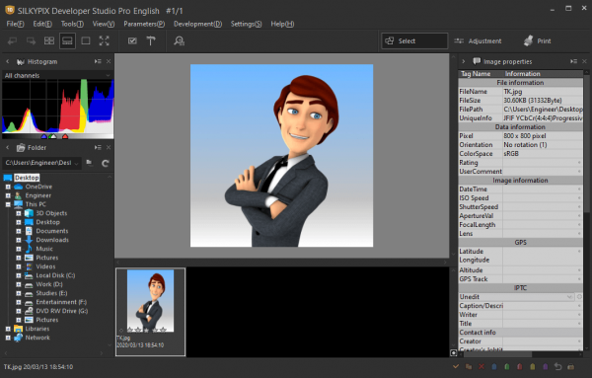
Task: Open the hammer tool icon in toolbar
Action: [x=151, y=40]
